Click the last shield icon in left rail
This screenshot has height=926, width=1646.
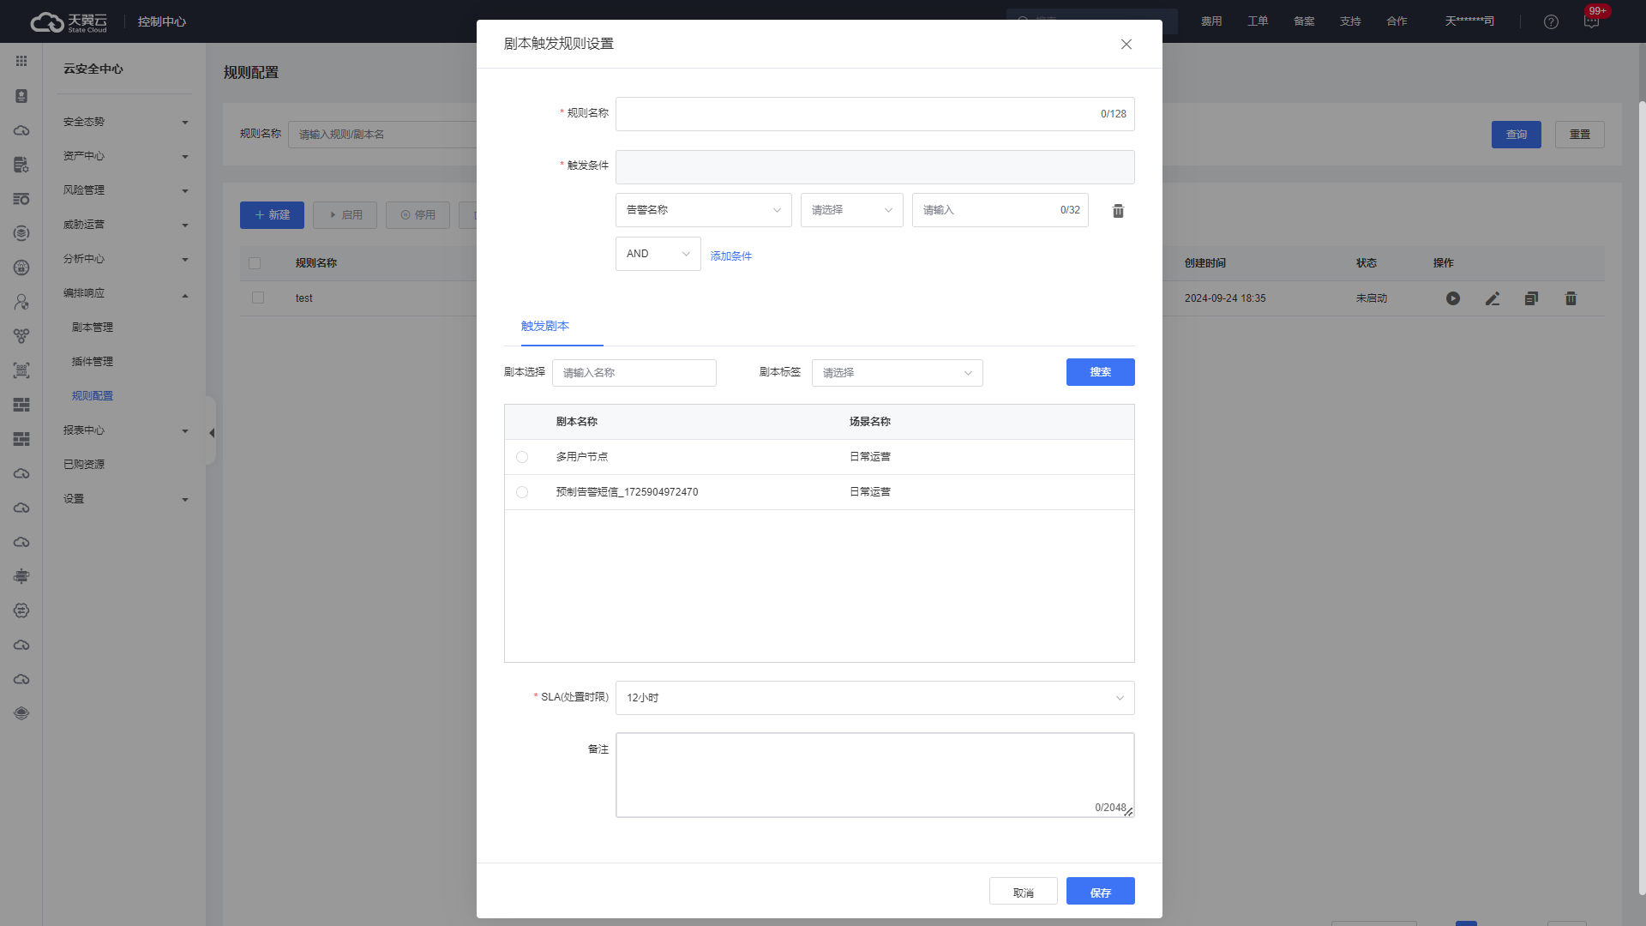(x=21, y=713)
